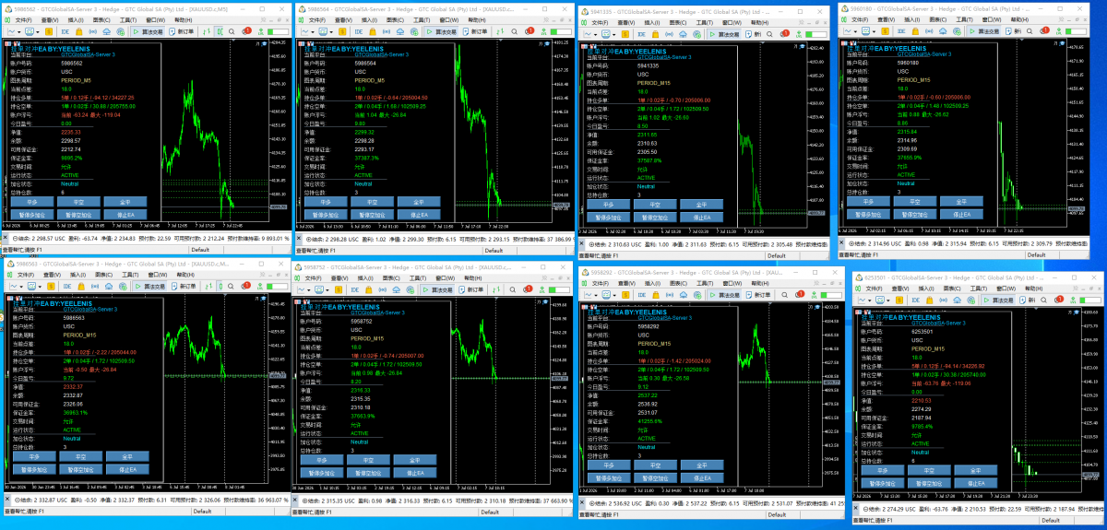
Task: Click search magnifier in window 5986562
Action: [x=232, y=31]
